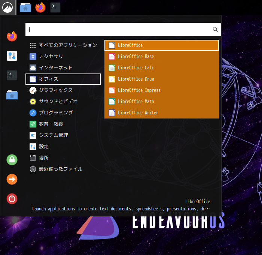Select グラフィックス category
Image resolution: width=262 pixels, height=255 pixels.
coord(63,90)
